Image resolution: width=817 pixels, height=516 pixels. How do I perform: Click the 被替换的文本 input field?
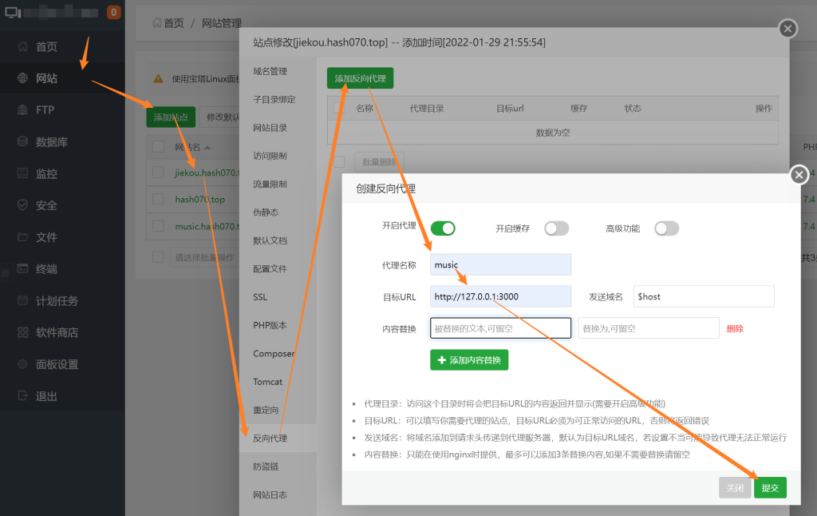pyautogui.click(x=500, y=328)
